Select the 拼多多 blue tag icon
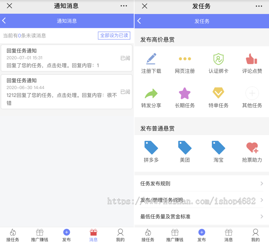Image resolution: width=269 pixels, height=243 pixels. pos(151,147)
